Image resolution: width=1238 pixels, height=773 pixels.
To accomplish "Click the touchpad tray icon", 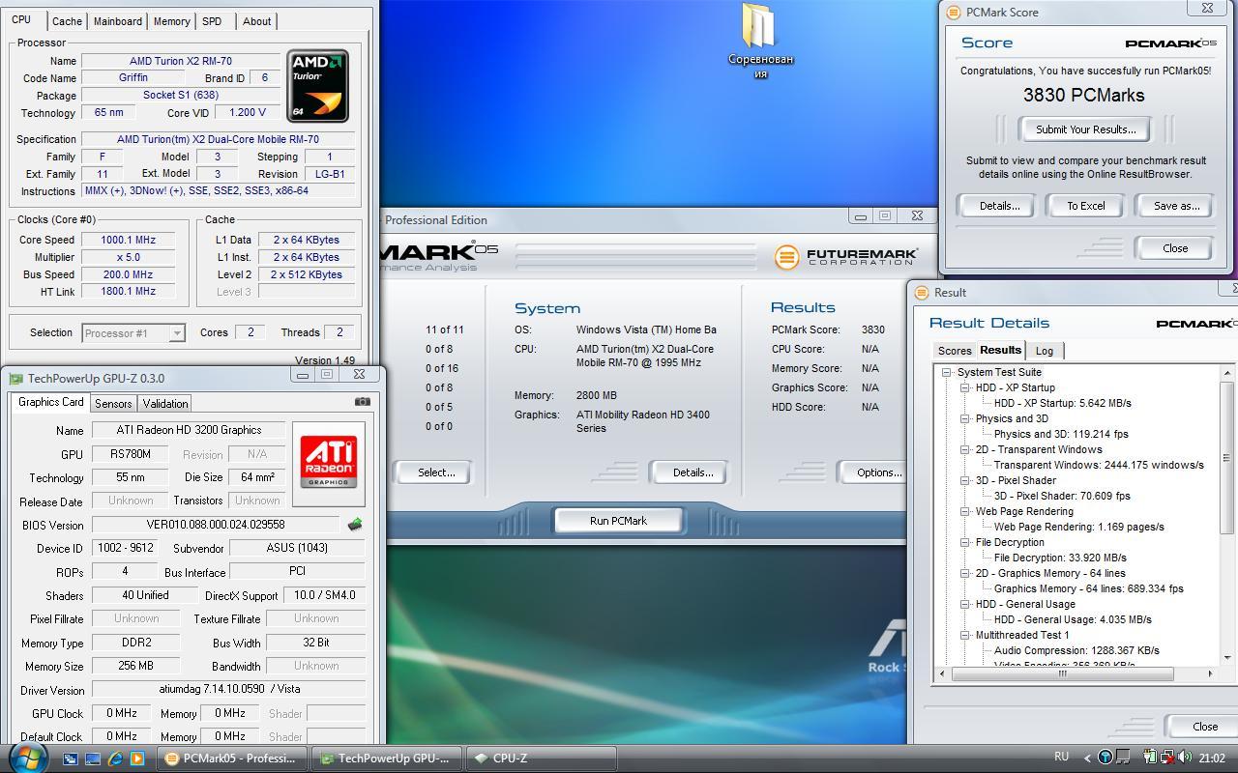I will click(x=1123, y=757).
